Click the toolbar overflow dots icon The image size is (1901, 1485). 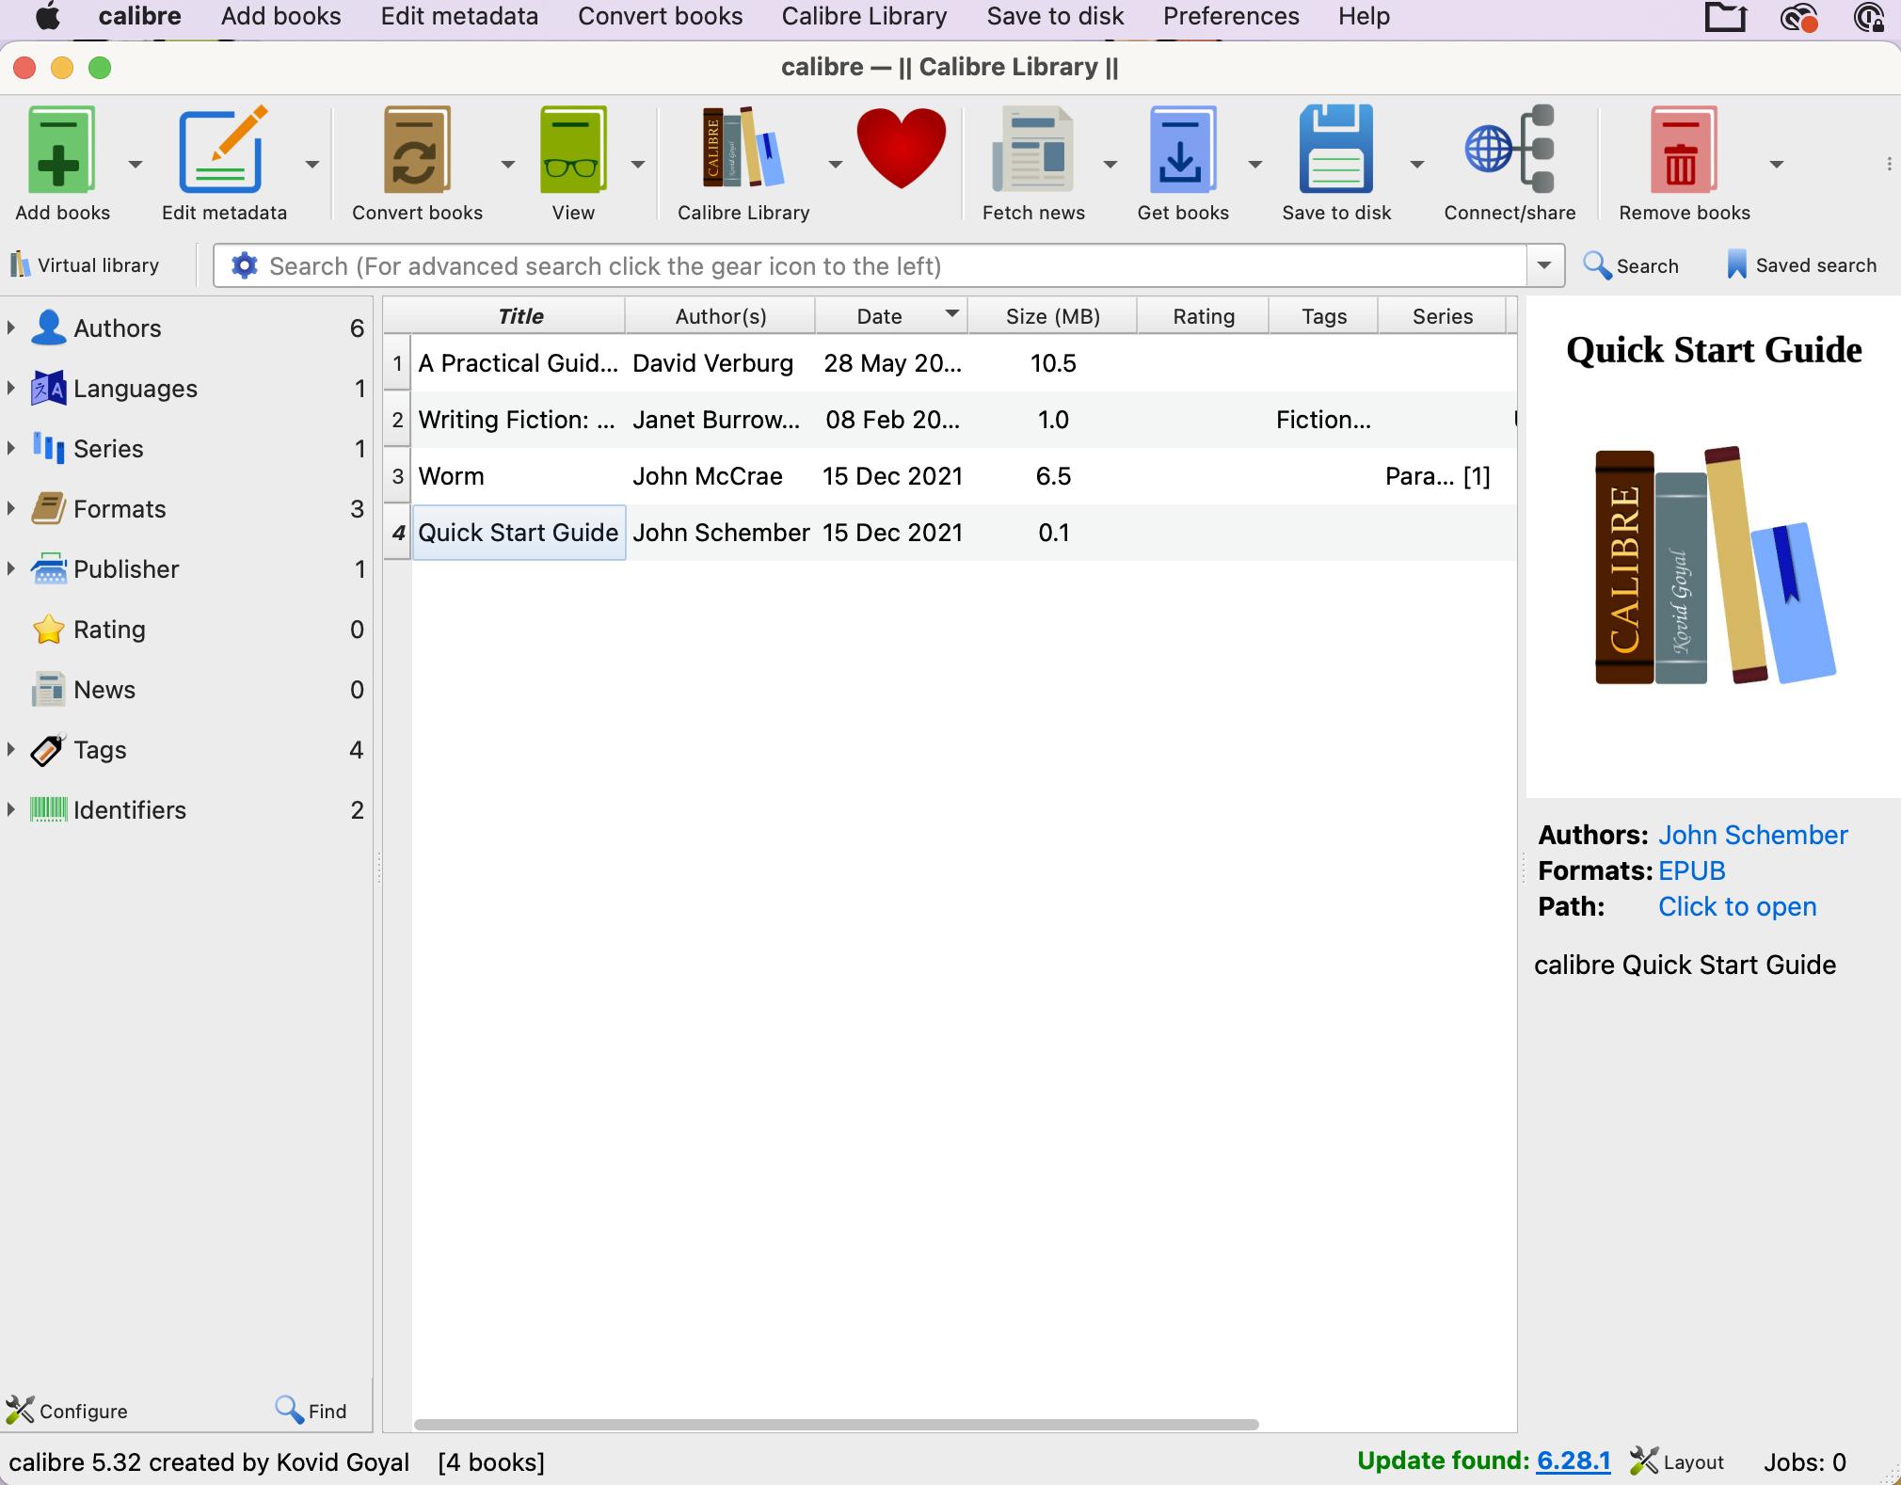point(1889,164)
